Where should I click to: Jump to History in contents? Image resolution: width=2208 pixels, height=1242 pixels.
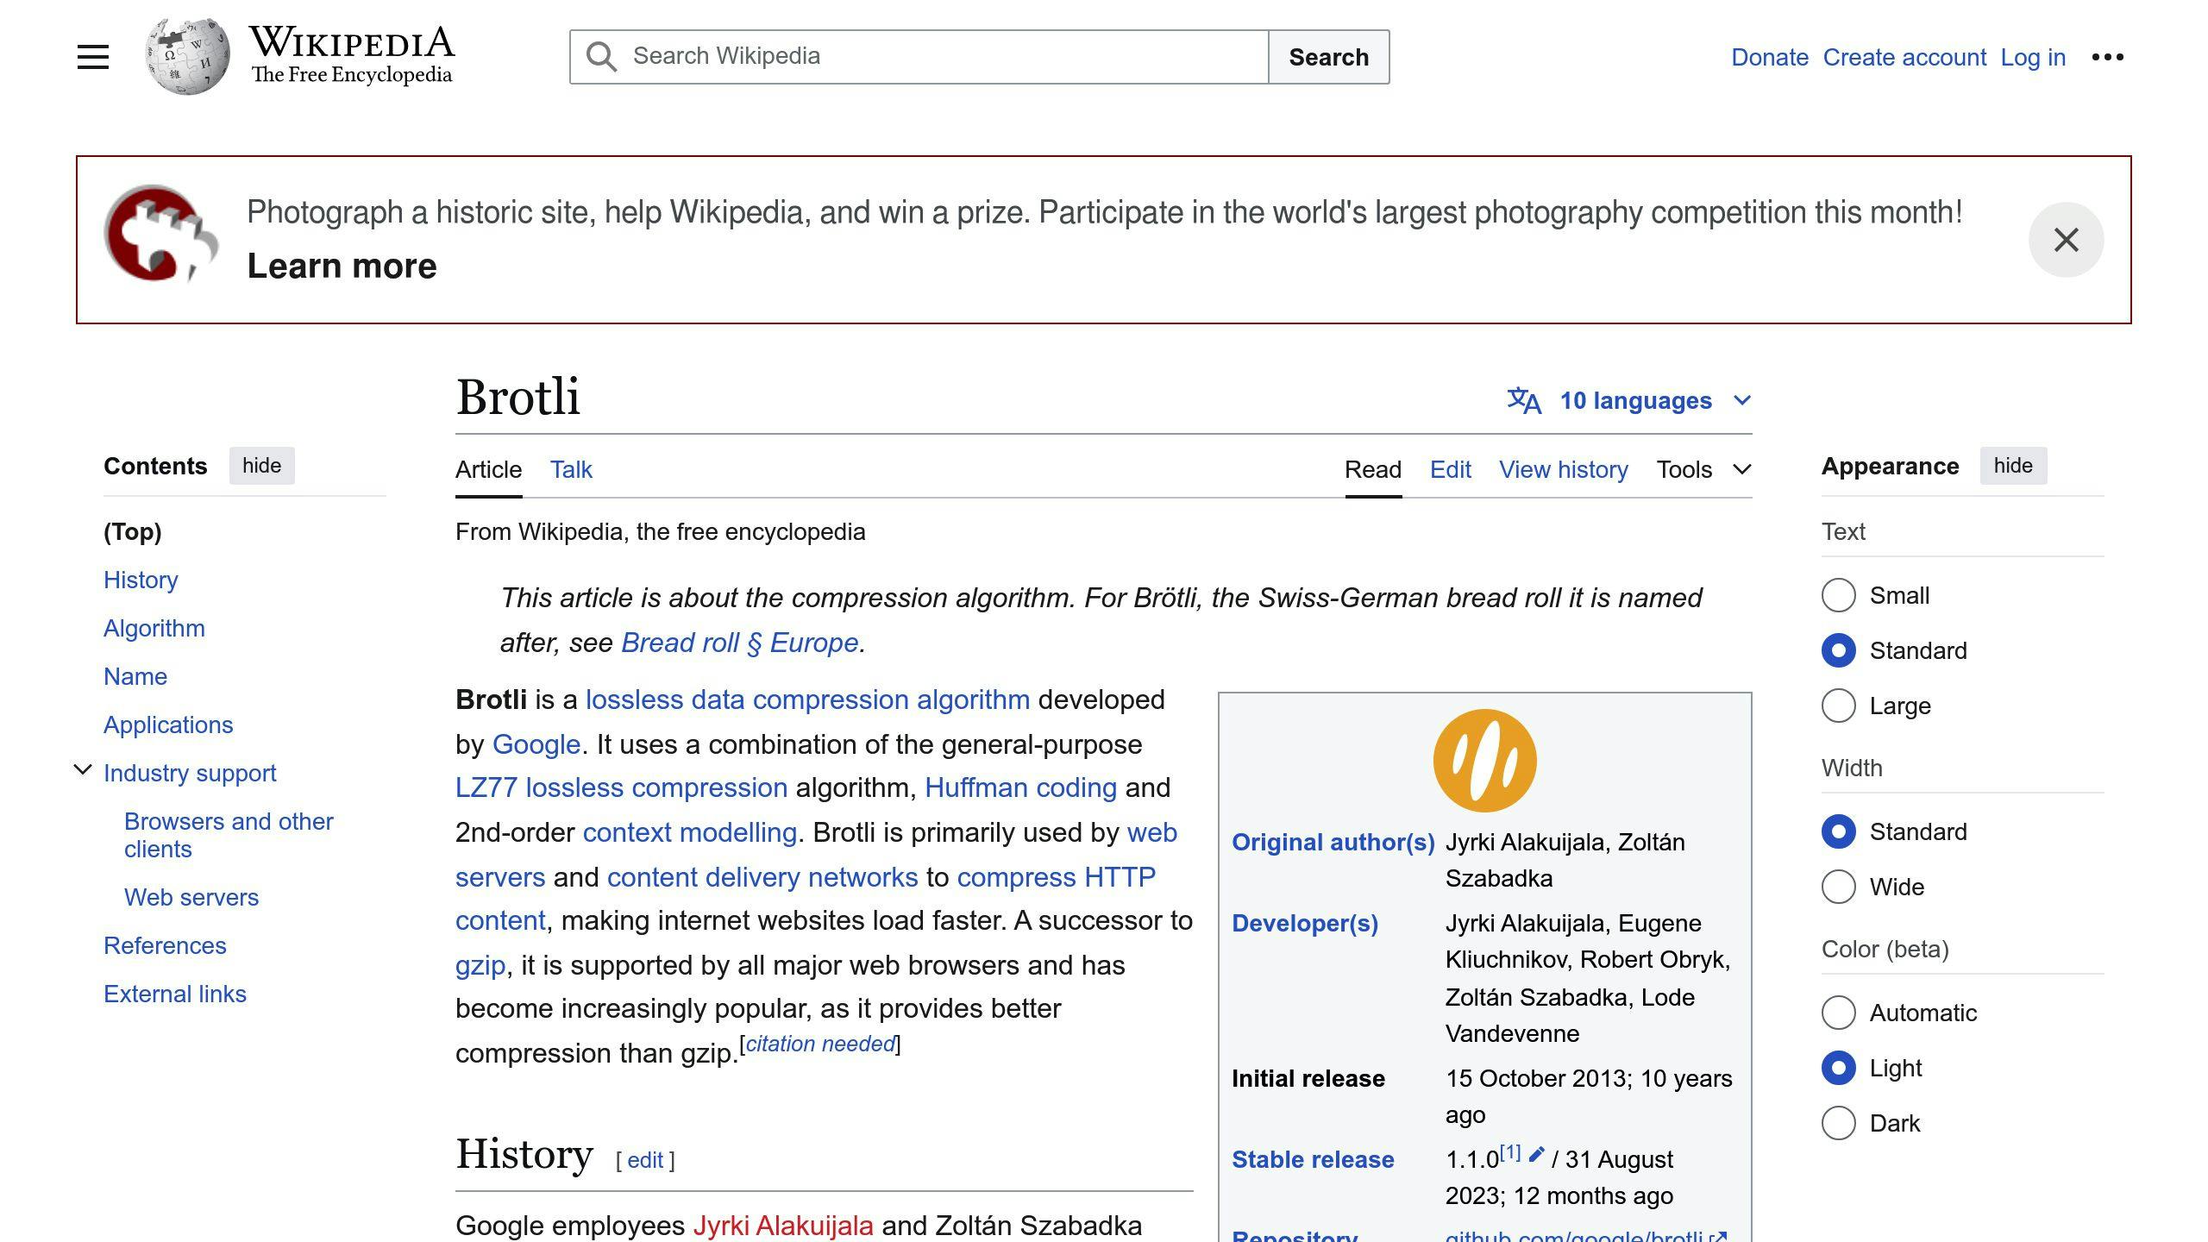(x=141, y=580)
